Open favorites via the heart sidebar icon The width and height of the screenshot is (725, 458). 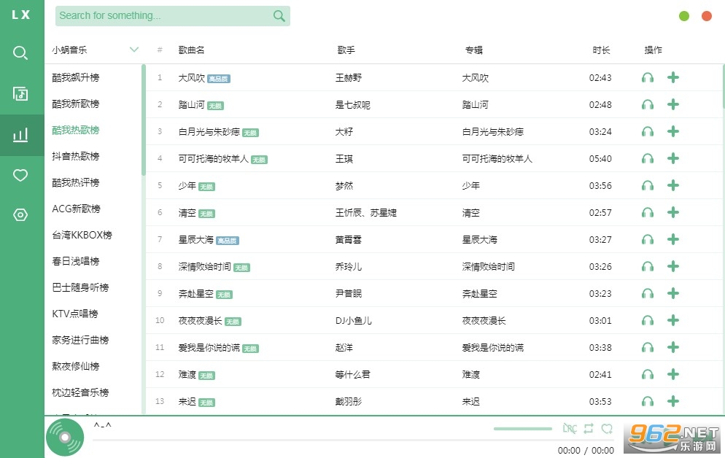pyautogui.click(x=21, y=175)
